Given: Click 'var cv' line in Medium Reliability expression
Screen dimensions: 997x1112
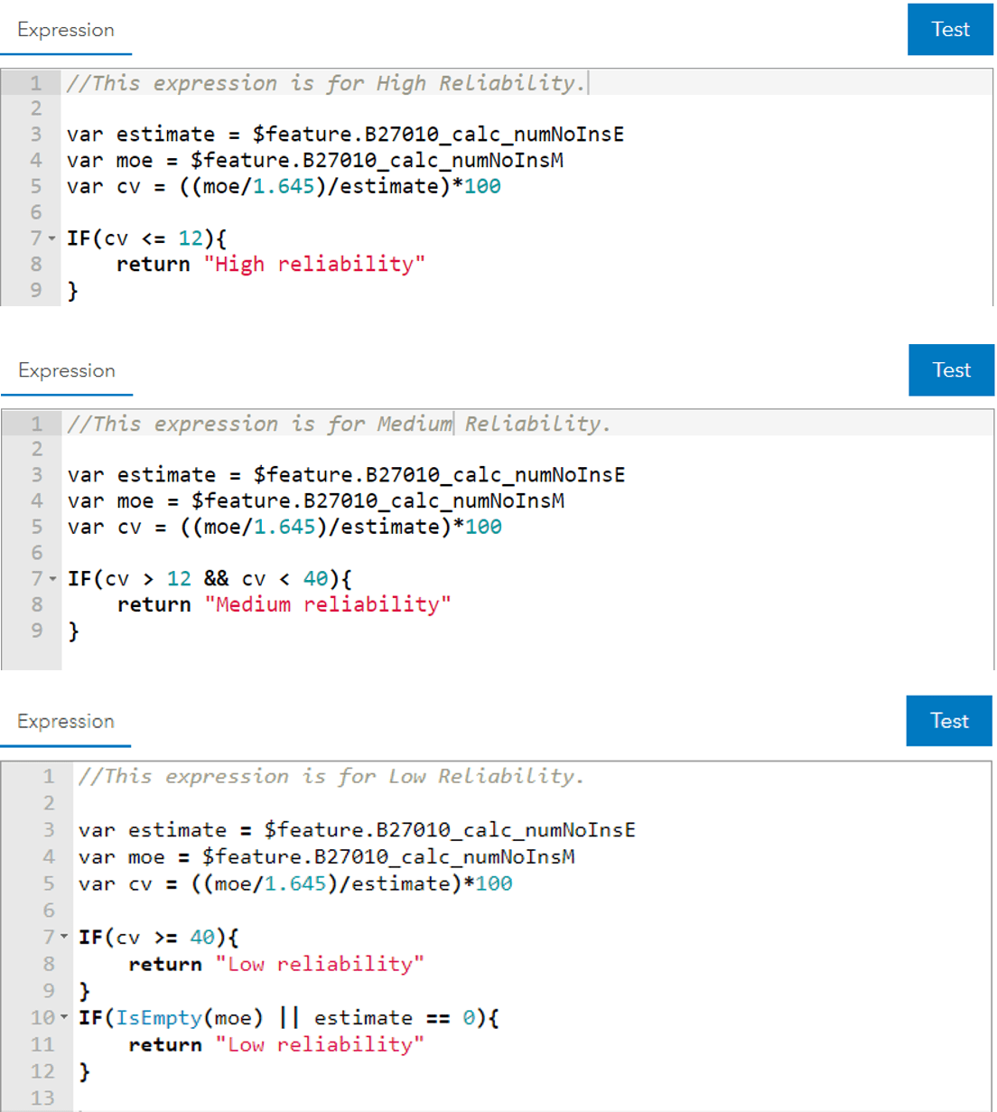Looking at the screenshot, I should 284,528.
